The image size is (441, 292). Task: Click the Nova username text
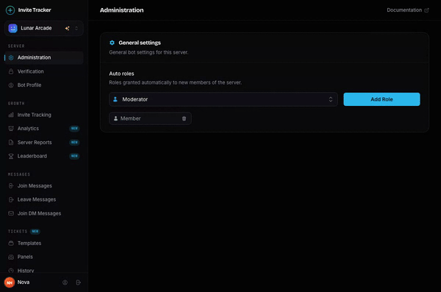[24, 282]
